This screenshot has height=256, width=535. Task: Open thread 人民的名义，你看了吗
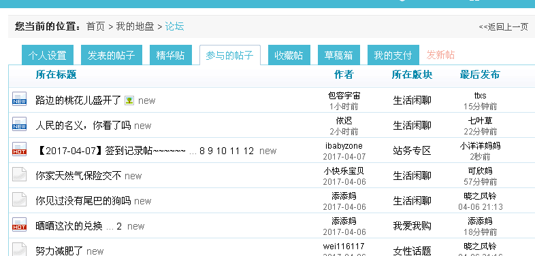click(x=83, y=126)
